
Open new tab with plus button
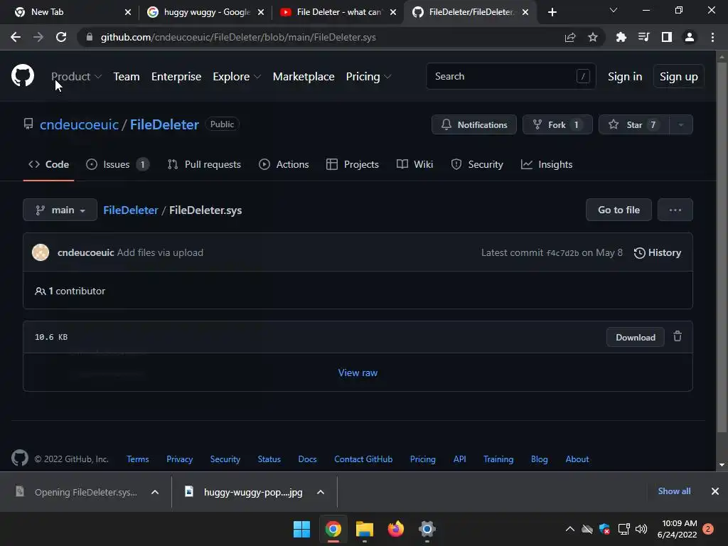point(552,12)
